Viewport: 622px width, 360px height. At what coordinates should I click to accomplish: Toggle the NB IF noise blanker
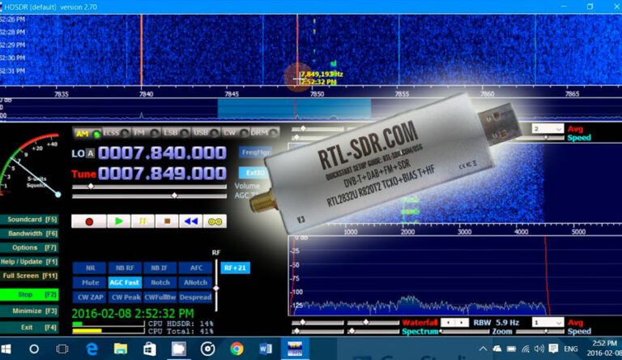[160, 268]
